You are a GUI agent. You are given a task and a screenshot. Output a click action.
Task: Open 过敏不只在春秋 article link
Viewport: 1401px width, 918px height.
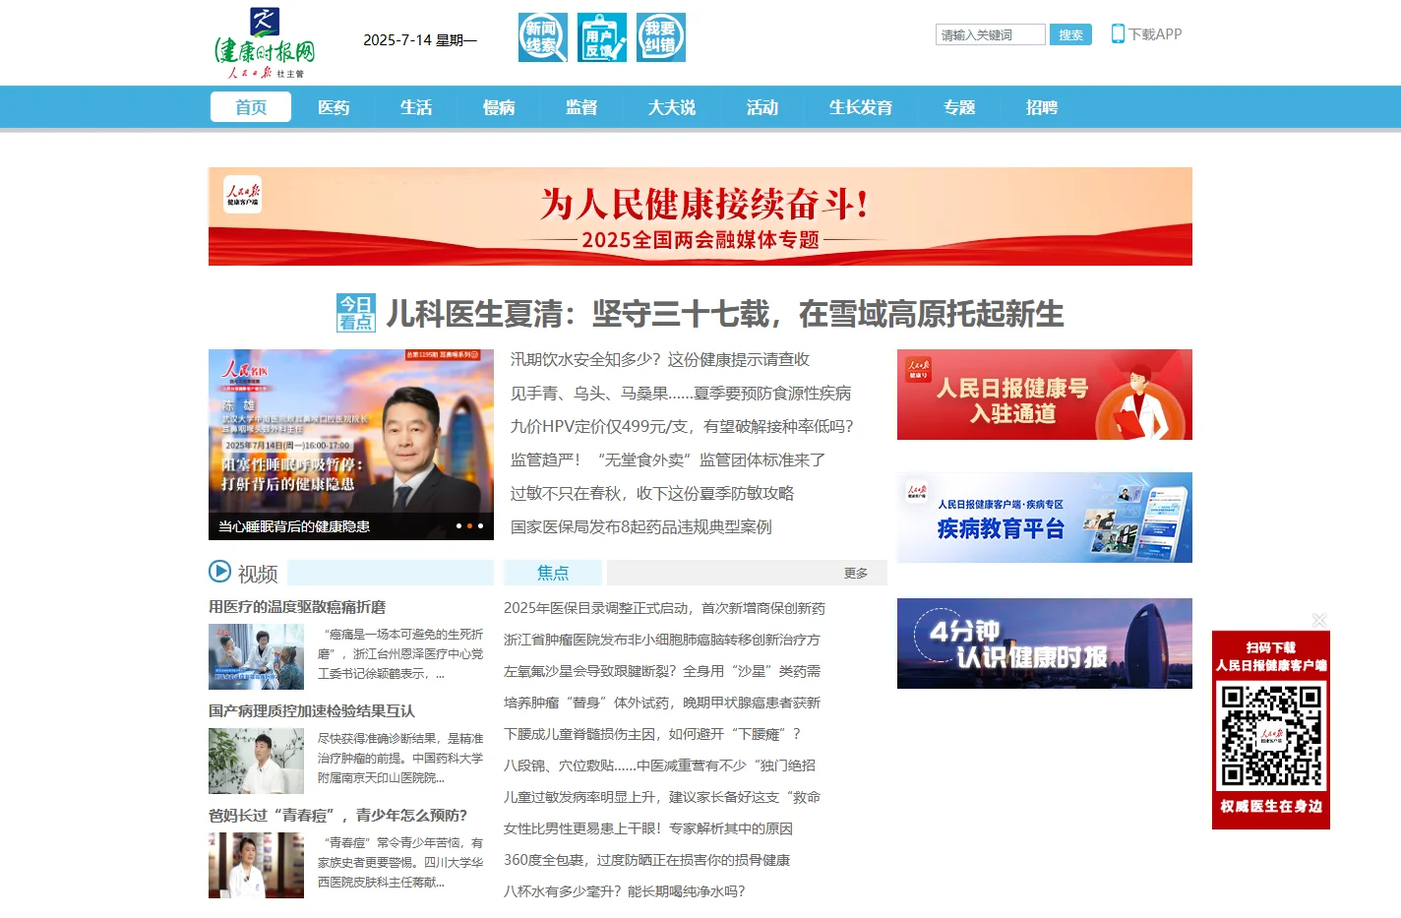652,493
